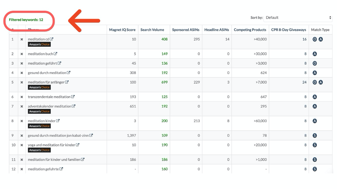Click Magnet IQ Score value 1,397

click(x=131, y=135)
